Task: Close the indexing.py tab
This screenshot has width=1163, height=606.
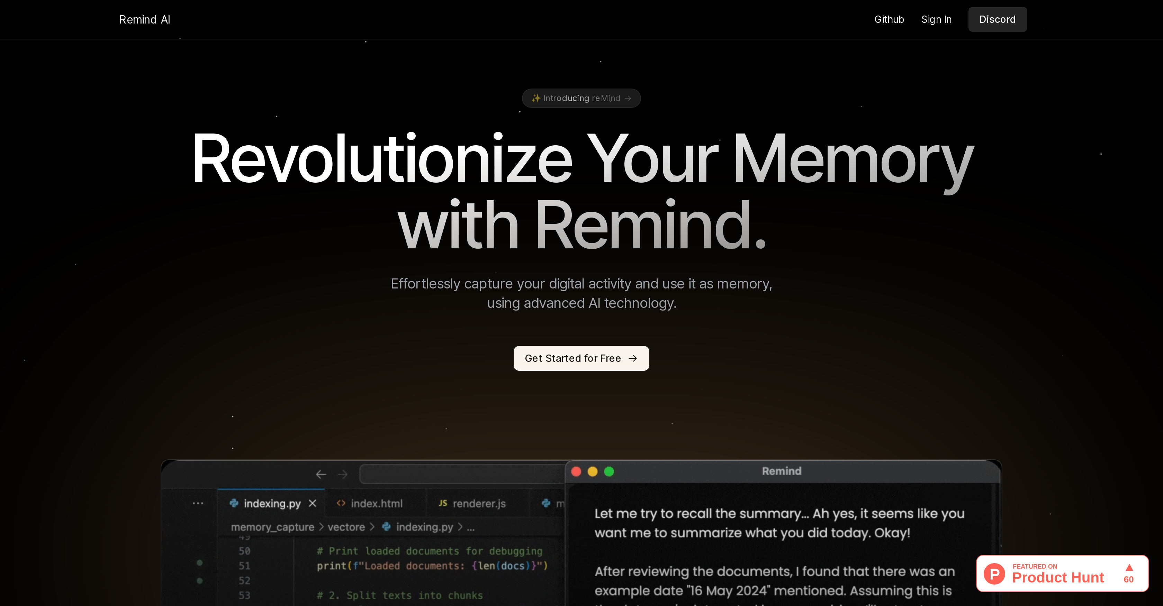Action: tap(313, 503)
